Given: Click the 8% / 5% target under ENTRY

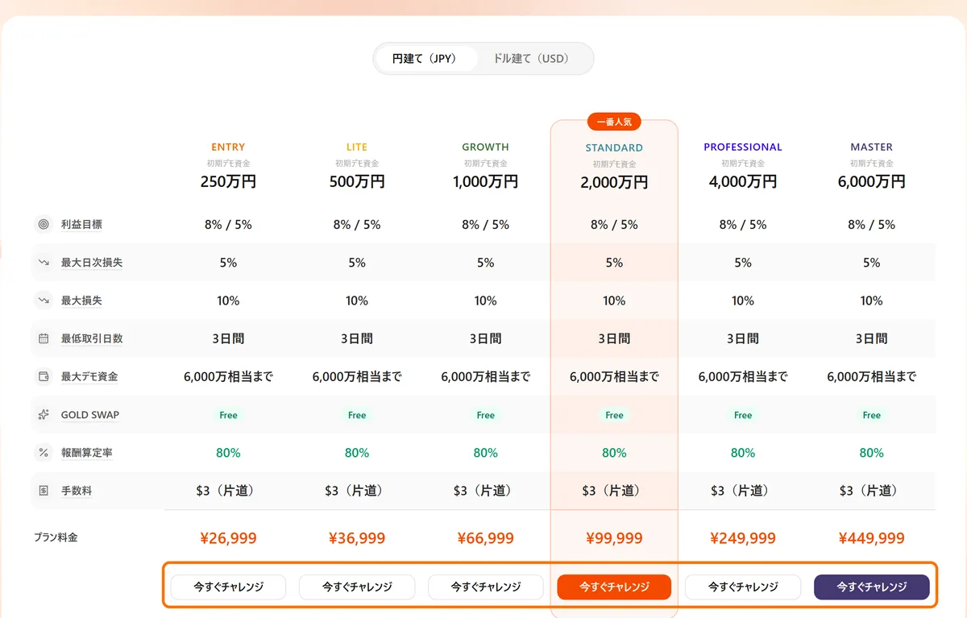Looking at the screenshot, I should coord(228,225).
